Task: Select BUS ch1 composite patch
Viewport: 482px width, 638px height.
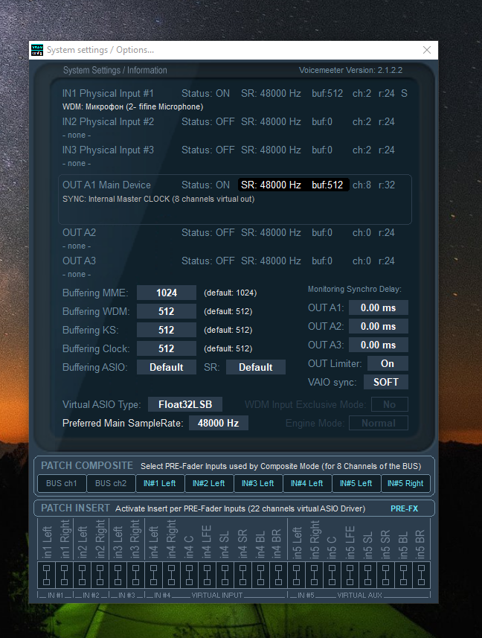Action: coord(62,483)
